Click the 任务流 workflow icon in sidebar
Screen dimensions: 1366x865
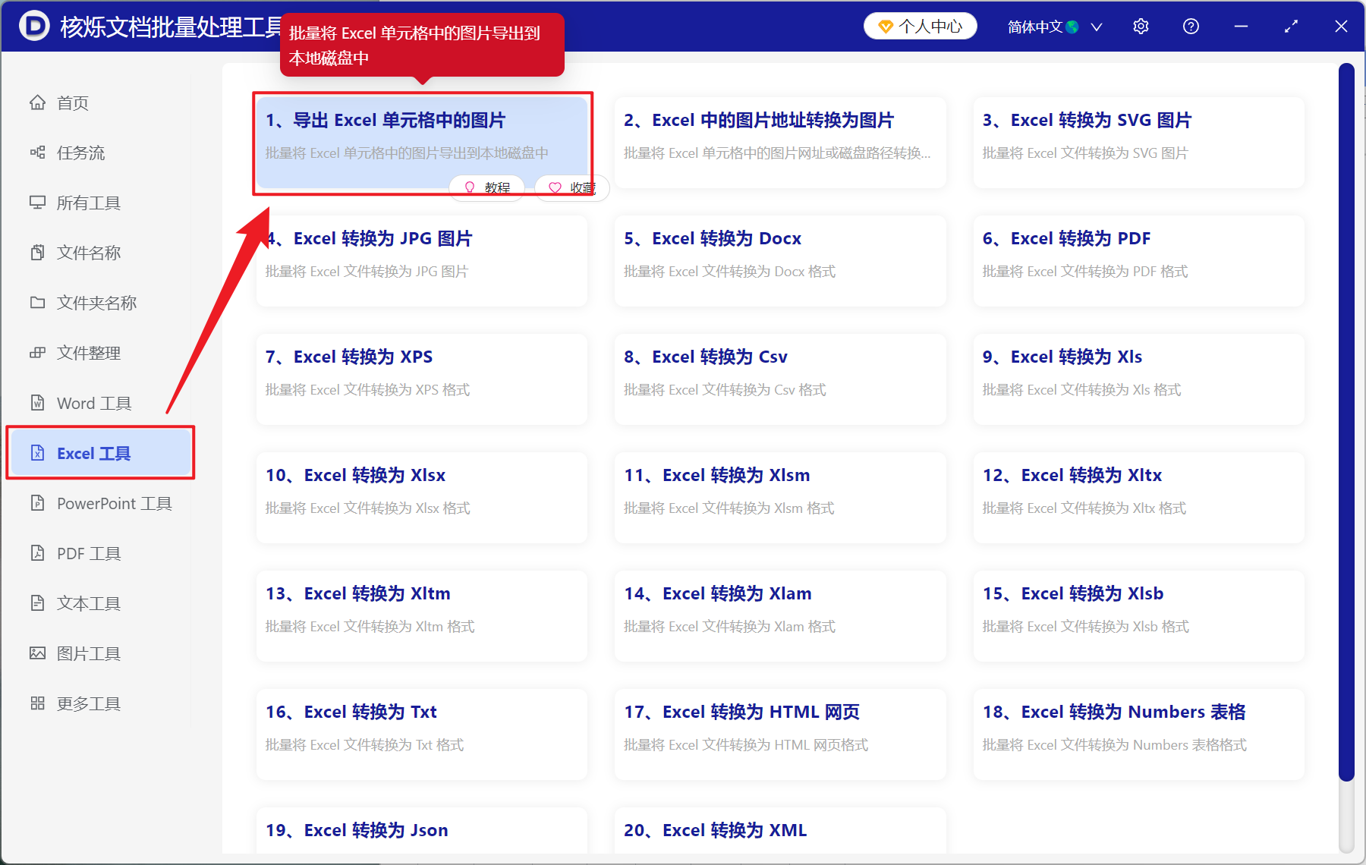click(37, 153)
